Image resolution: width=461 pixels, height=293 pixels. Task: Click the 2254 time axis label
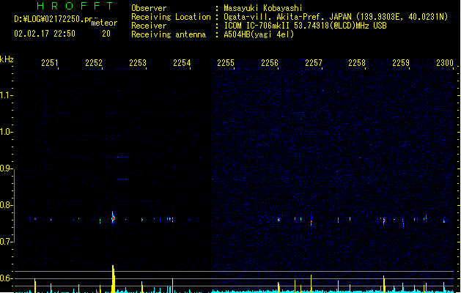click(x=182, y=63)
